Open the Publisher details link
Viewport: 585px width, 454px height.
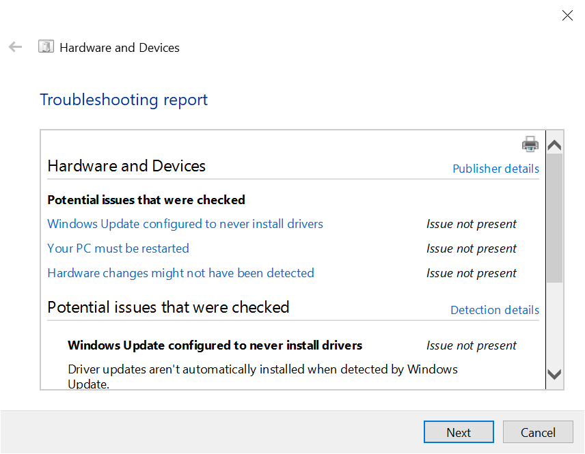point(495,169)
